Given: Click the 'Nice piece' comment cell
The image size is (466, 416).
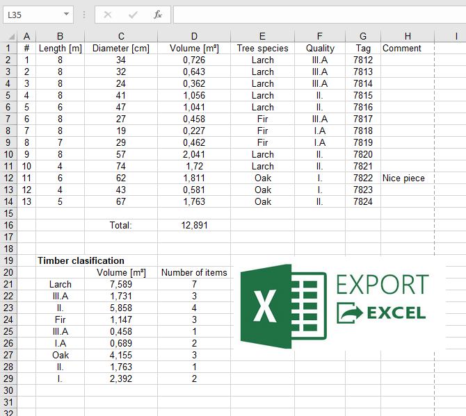Looking at the screenshot, I should click(x=408, y=178).
